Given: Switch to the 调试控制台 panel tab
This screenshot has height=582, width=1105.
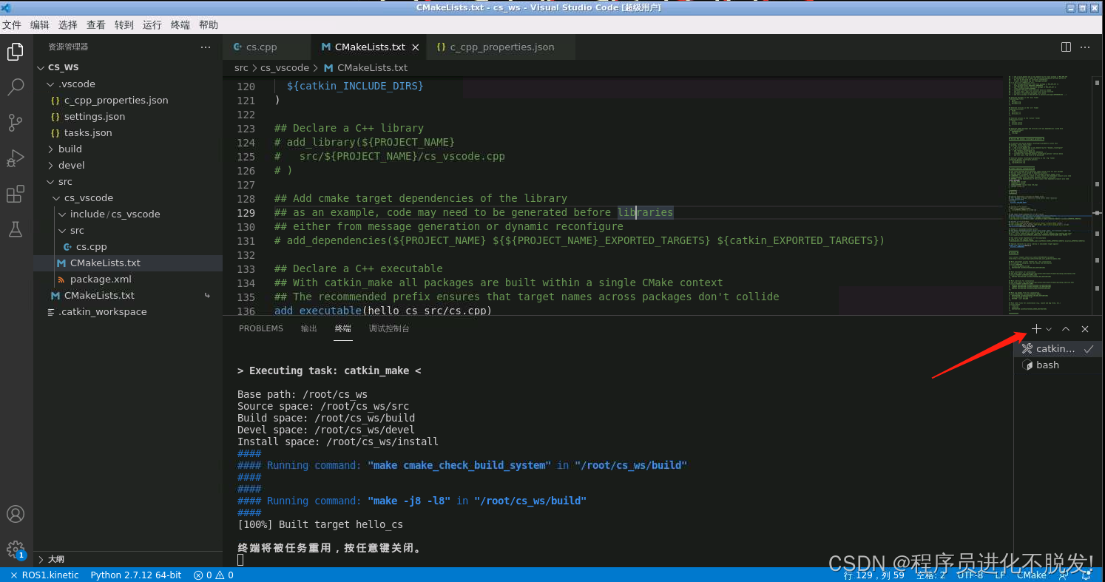Looking at the screenshot, I should (x=389, y=328).
